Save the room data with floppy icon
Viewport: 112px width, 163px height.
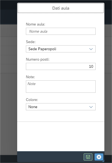(88, 157)
